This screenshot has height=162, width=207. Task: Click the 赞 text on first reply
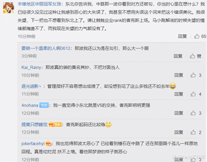pyautogui.click(x=199, y=56)
